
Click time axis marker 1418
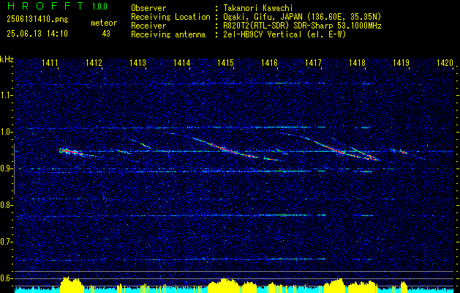(x=358, y=62)
